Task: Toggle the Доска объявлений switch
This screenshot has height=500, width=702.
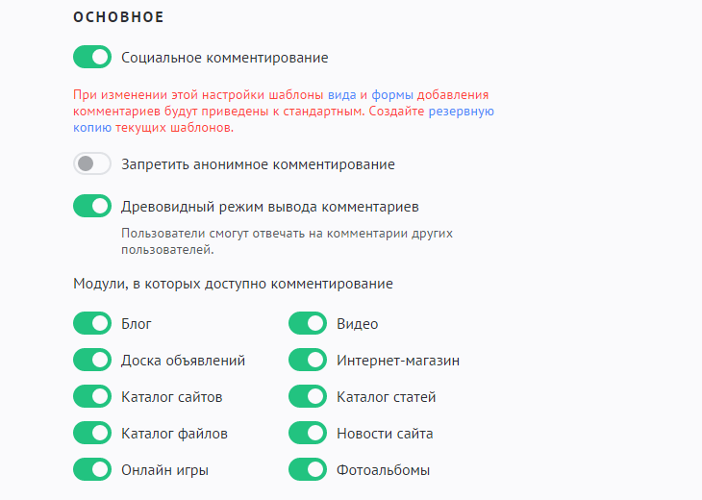Action: (x=92, y=361)
